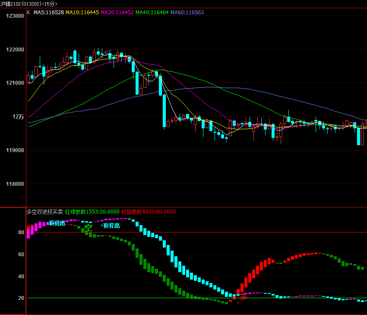This screenshot has height=315, width=367.
Task: Click the second 顶背离 marker beside 空
Action: click(111, 226)
